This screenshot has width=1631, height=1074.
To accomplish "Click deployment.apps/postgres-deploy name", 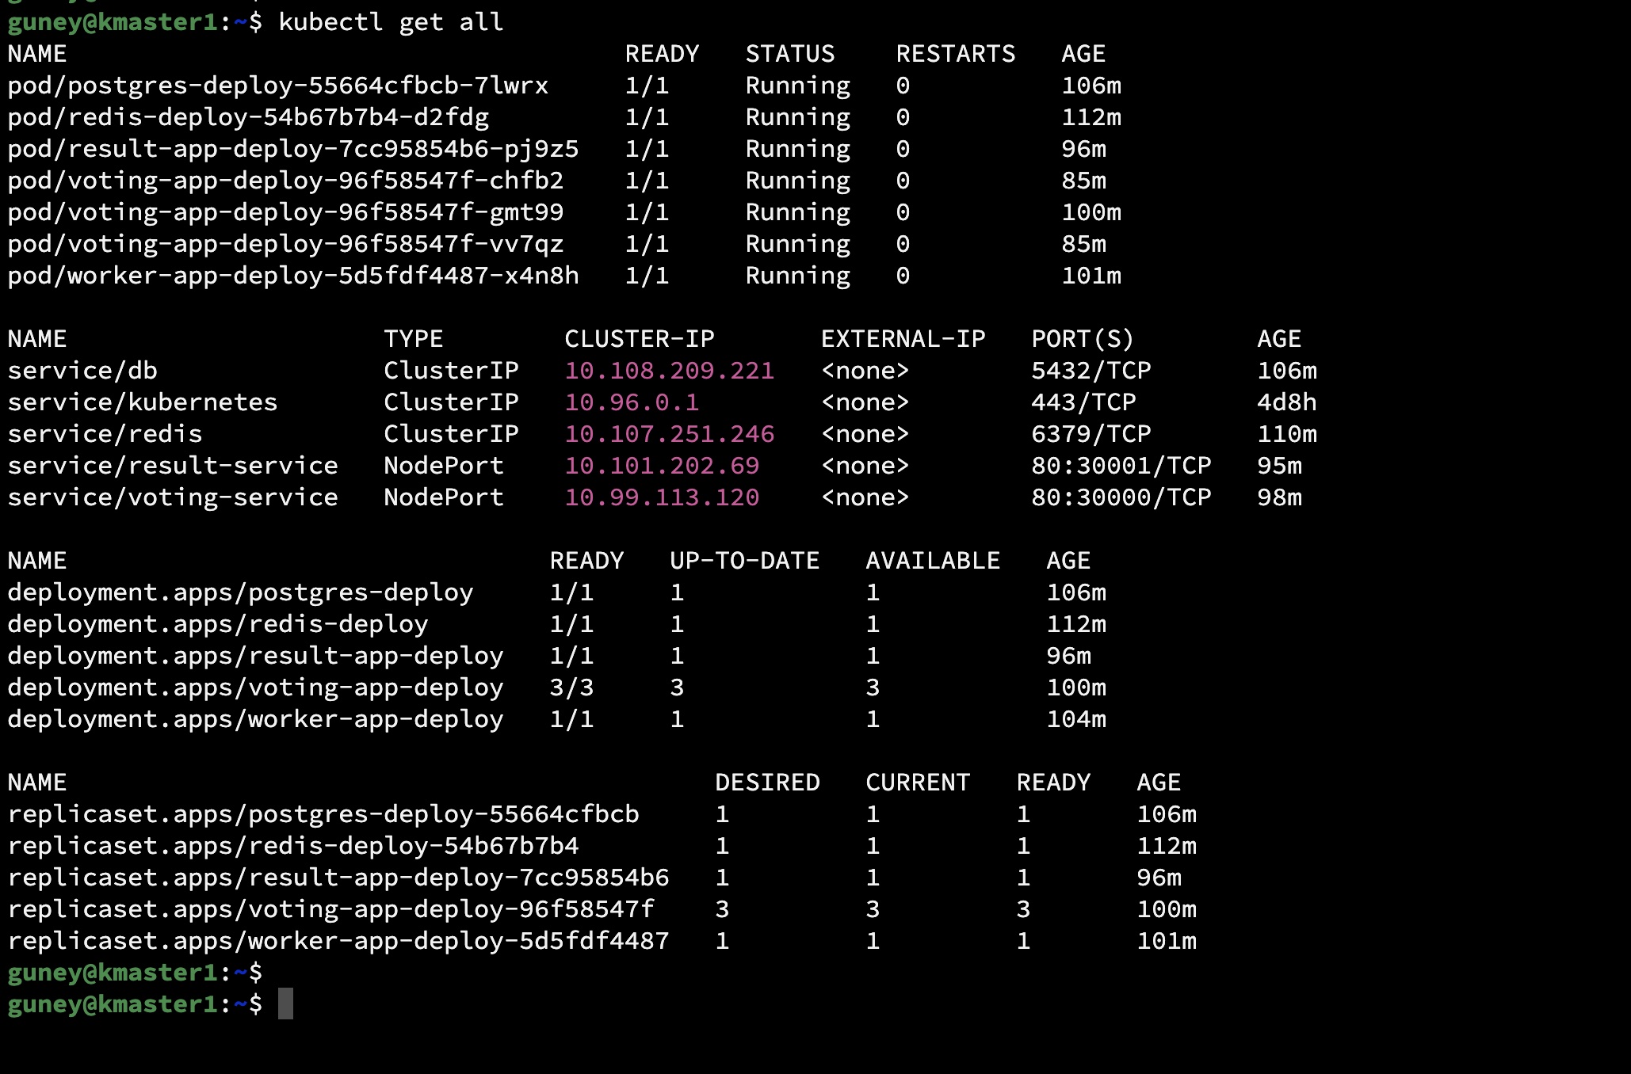I will [240, 592].
